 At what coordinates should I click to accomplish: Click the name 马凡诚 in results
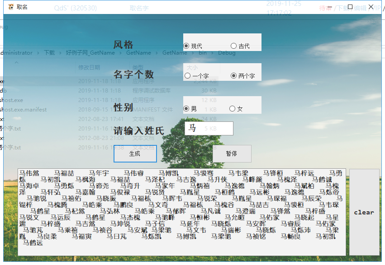(211, 211)
